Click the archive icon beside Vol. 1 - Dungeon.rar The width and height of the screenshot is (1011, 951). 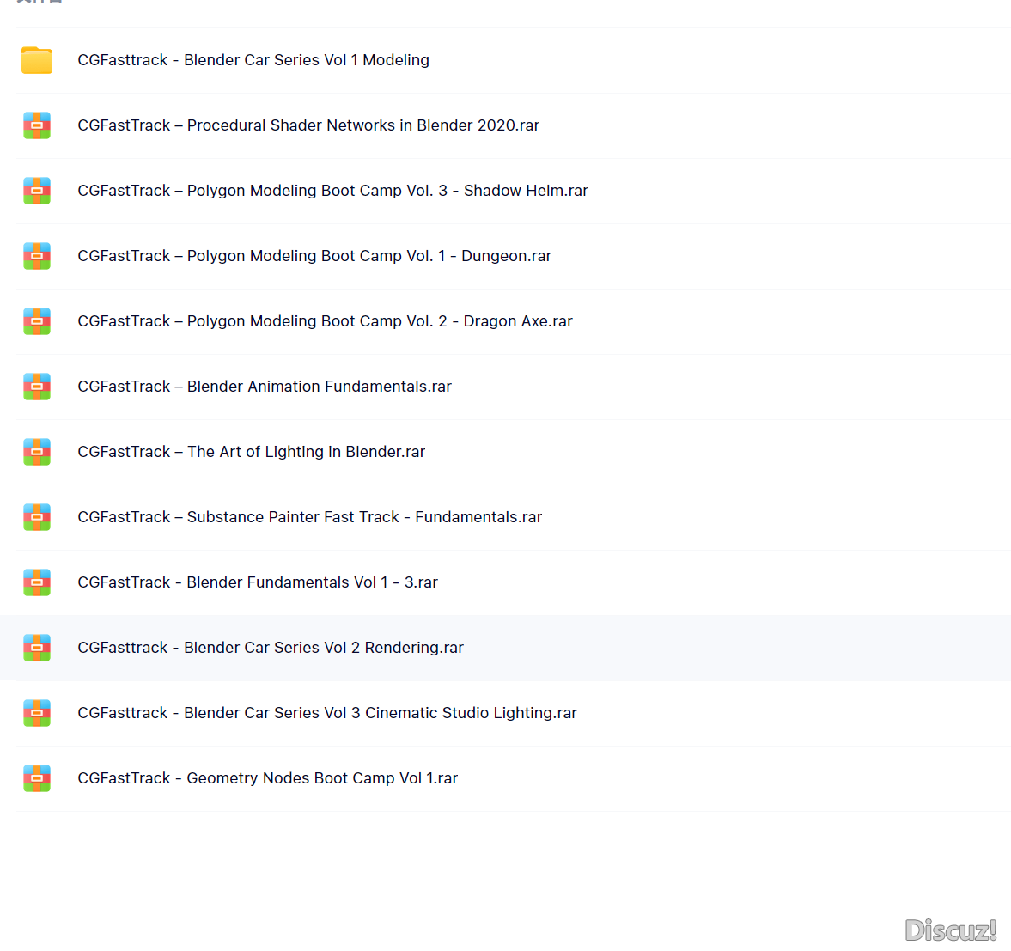(37, 256)
